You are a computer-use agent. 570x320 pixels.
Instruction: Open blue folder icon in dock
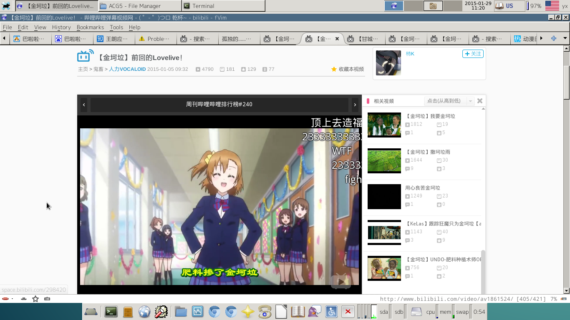point(181,311)
